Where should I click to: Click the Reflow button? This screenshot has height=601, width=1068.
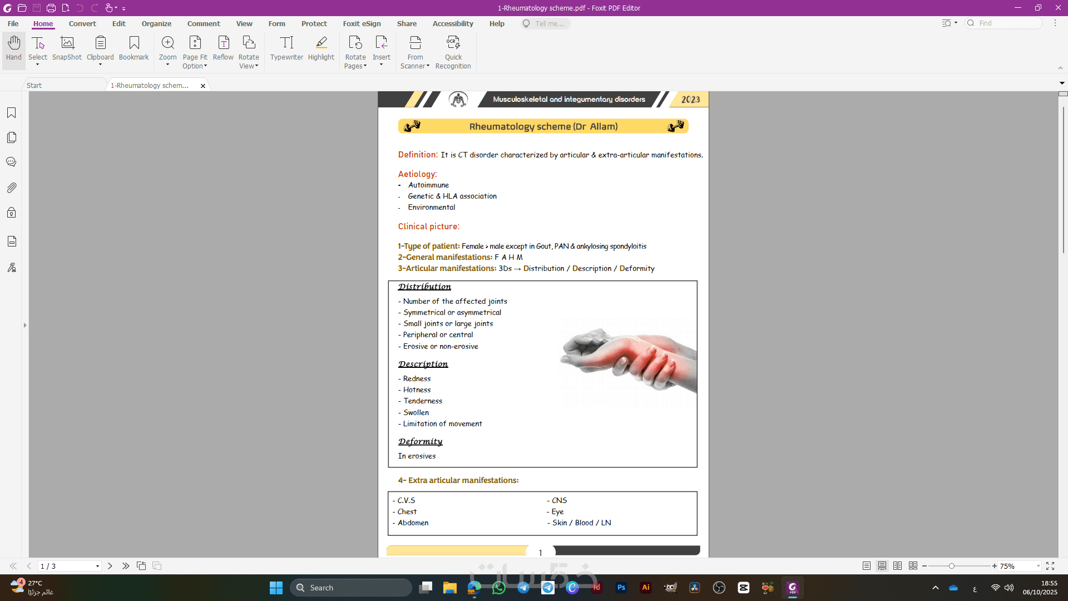[223, 48]
